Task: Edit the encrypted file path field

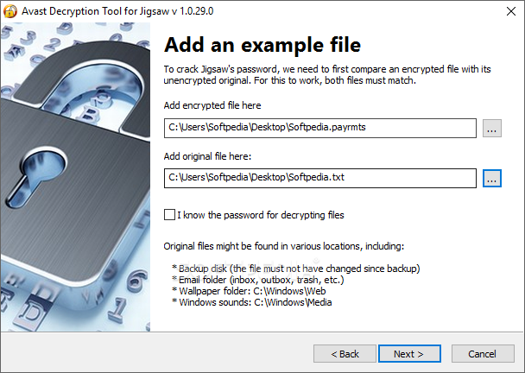Action: [320, 128]
